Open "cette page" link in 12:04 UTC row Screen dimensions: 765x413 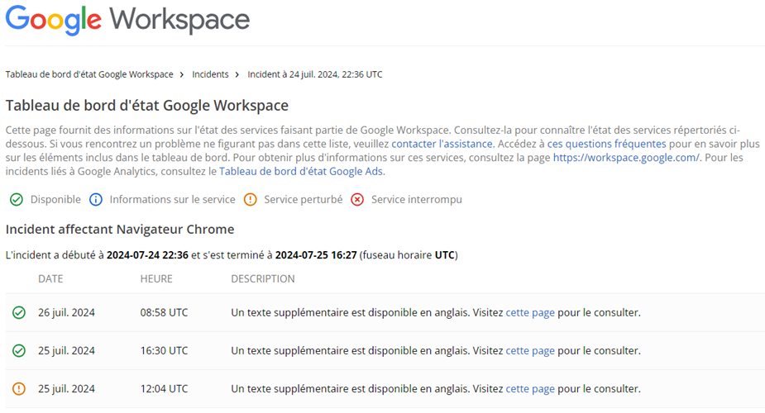[x=530, y=389]
